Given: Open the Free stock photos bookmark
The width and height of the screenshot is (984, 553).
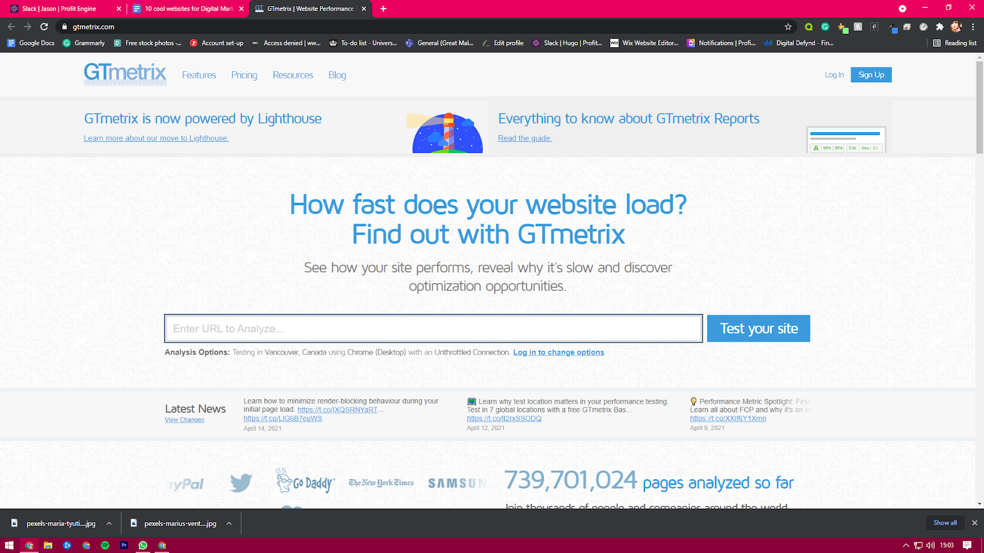Looking at the screenshot, I should pos(148,43).
